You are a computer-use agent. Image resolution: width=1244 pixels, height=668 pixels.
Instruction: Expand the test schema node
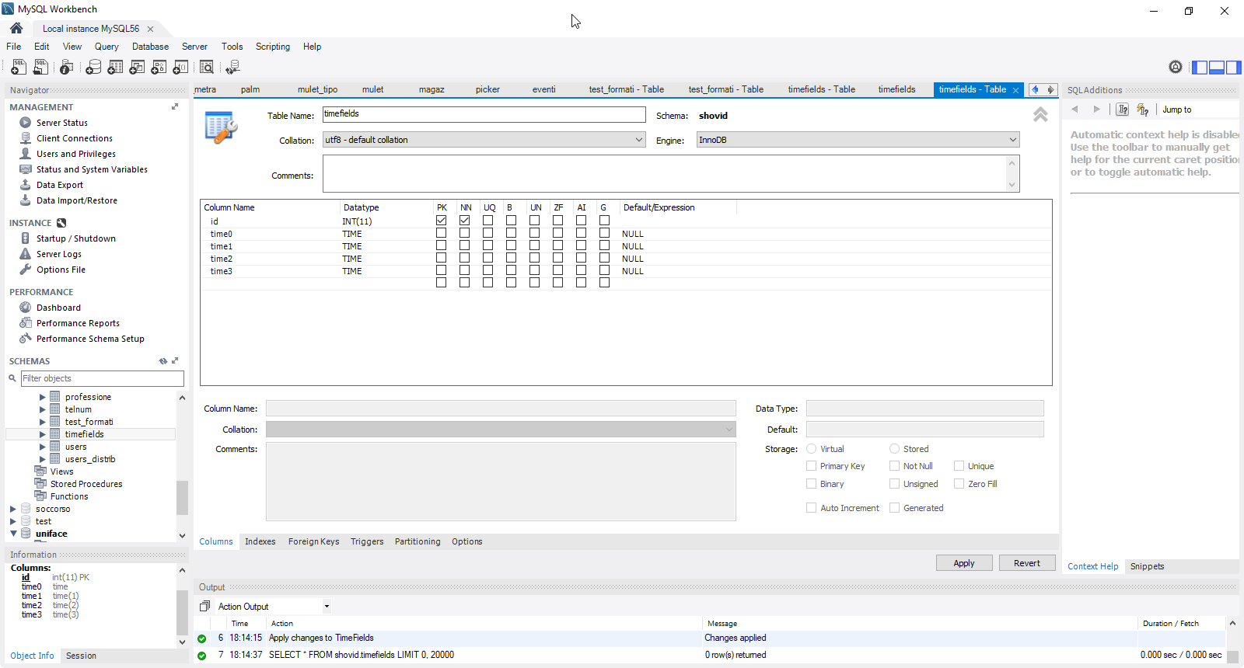(x=13, y=521)
